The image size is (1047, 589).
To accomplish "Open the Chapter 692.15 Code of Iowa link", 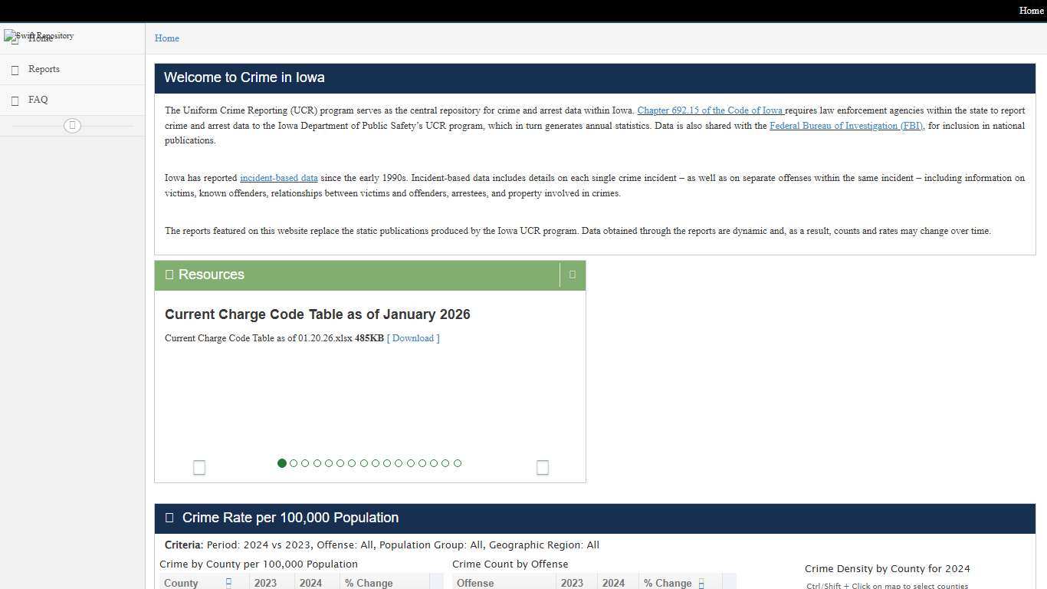I will tap(710, 110).
